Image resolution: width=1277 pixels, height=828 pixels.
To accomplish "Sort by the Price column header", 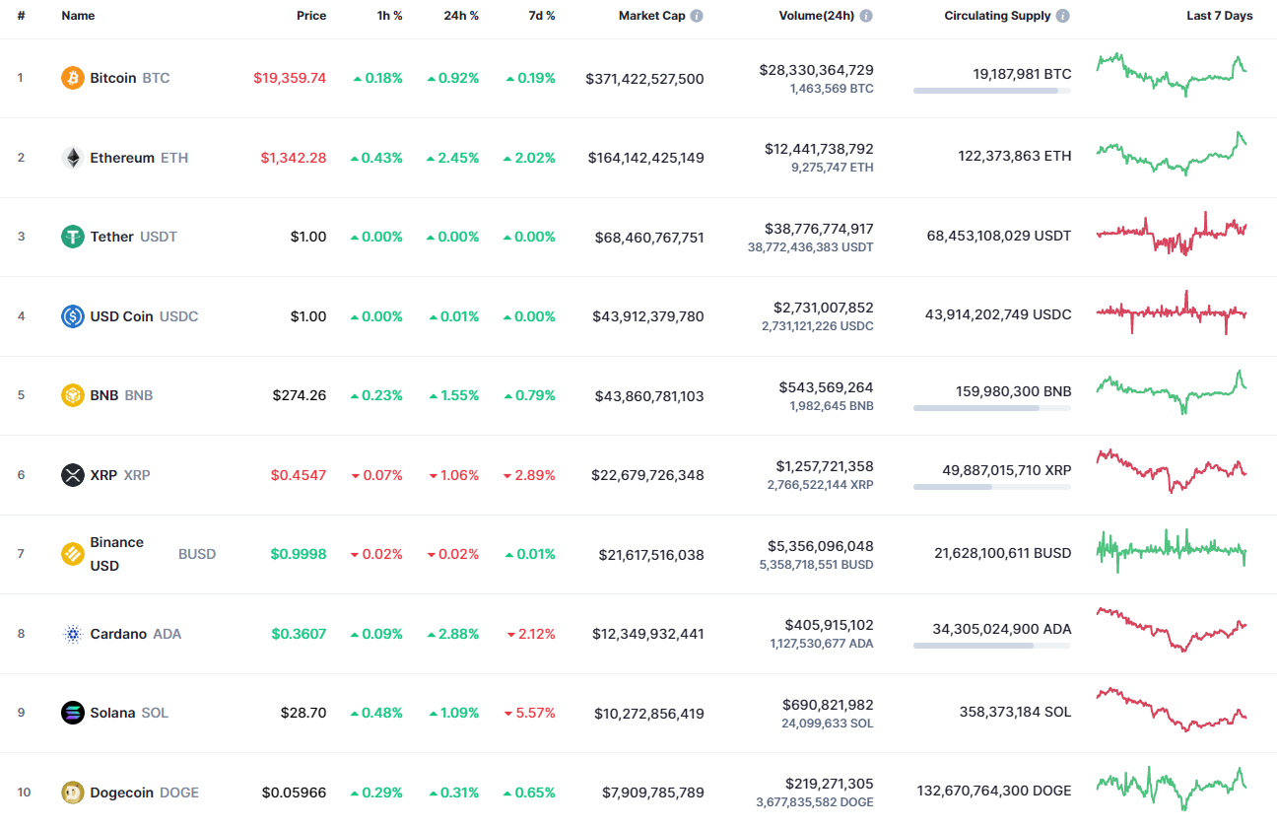I will [x=311, y=16].
